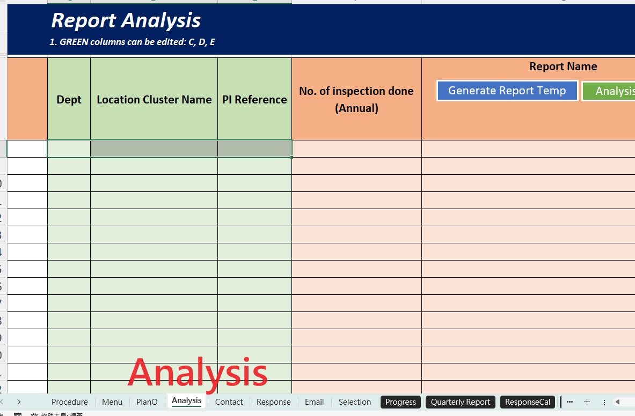
Task: Select the Quarterly Report sheet tab
Action: tap(460, 402)
